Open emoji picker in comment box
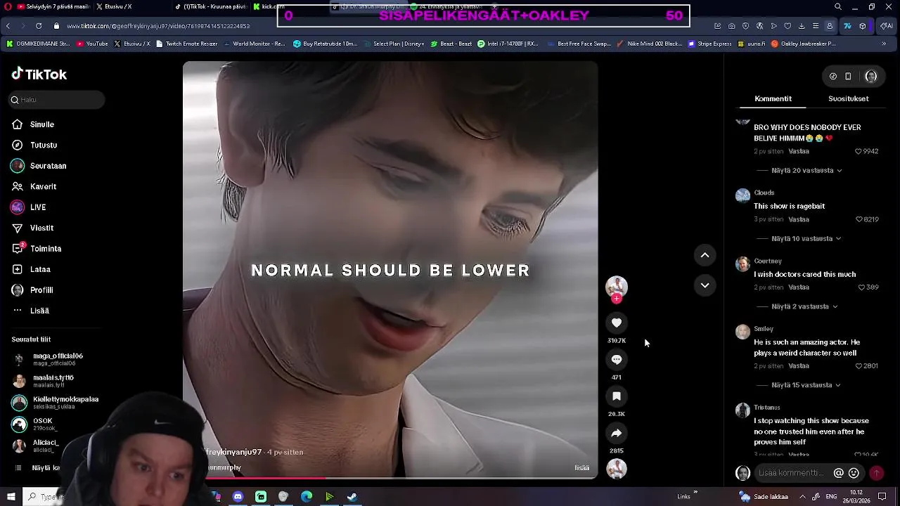 pyautogui.click(x=854, y=474)
